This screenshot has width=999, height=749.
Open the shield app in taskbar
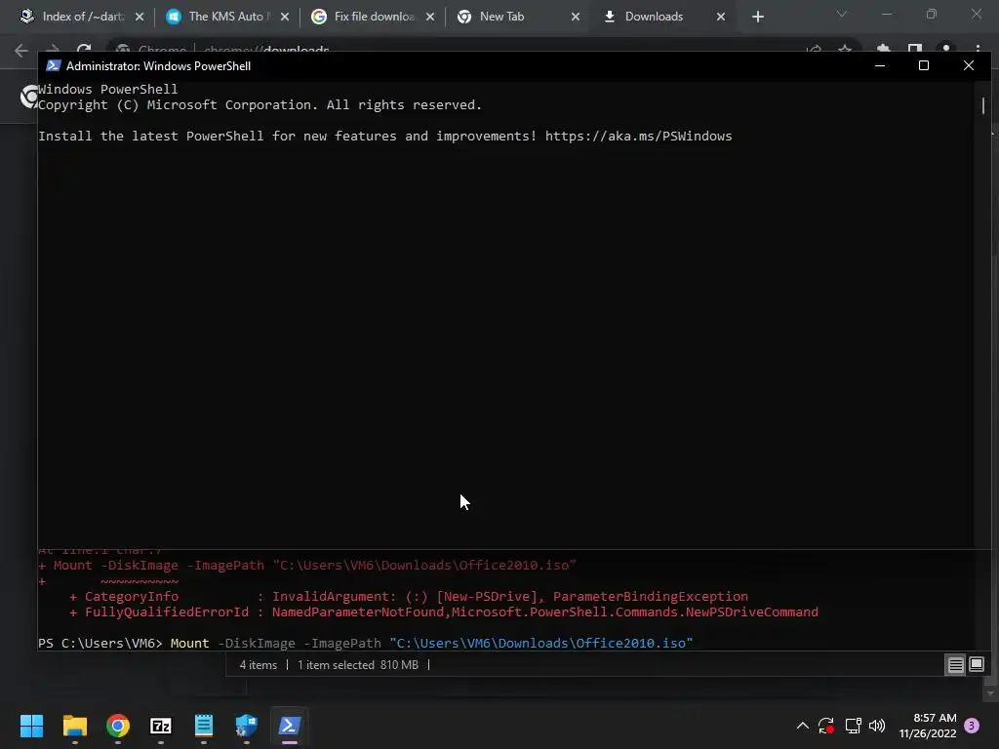tap(247, 726)
